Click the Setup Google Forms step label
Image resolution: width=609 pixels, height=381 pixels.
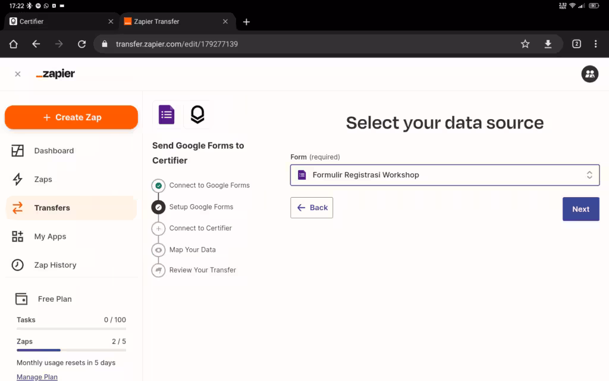point(201,207)
